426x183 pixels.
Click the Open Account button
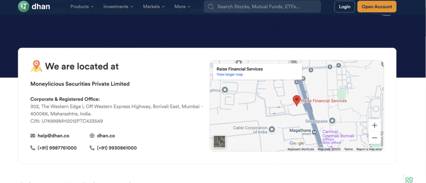pos(377,7)
